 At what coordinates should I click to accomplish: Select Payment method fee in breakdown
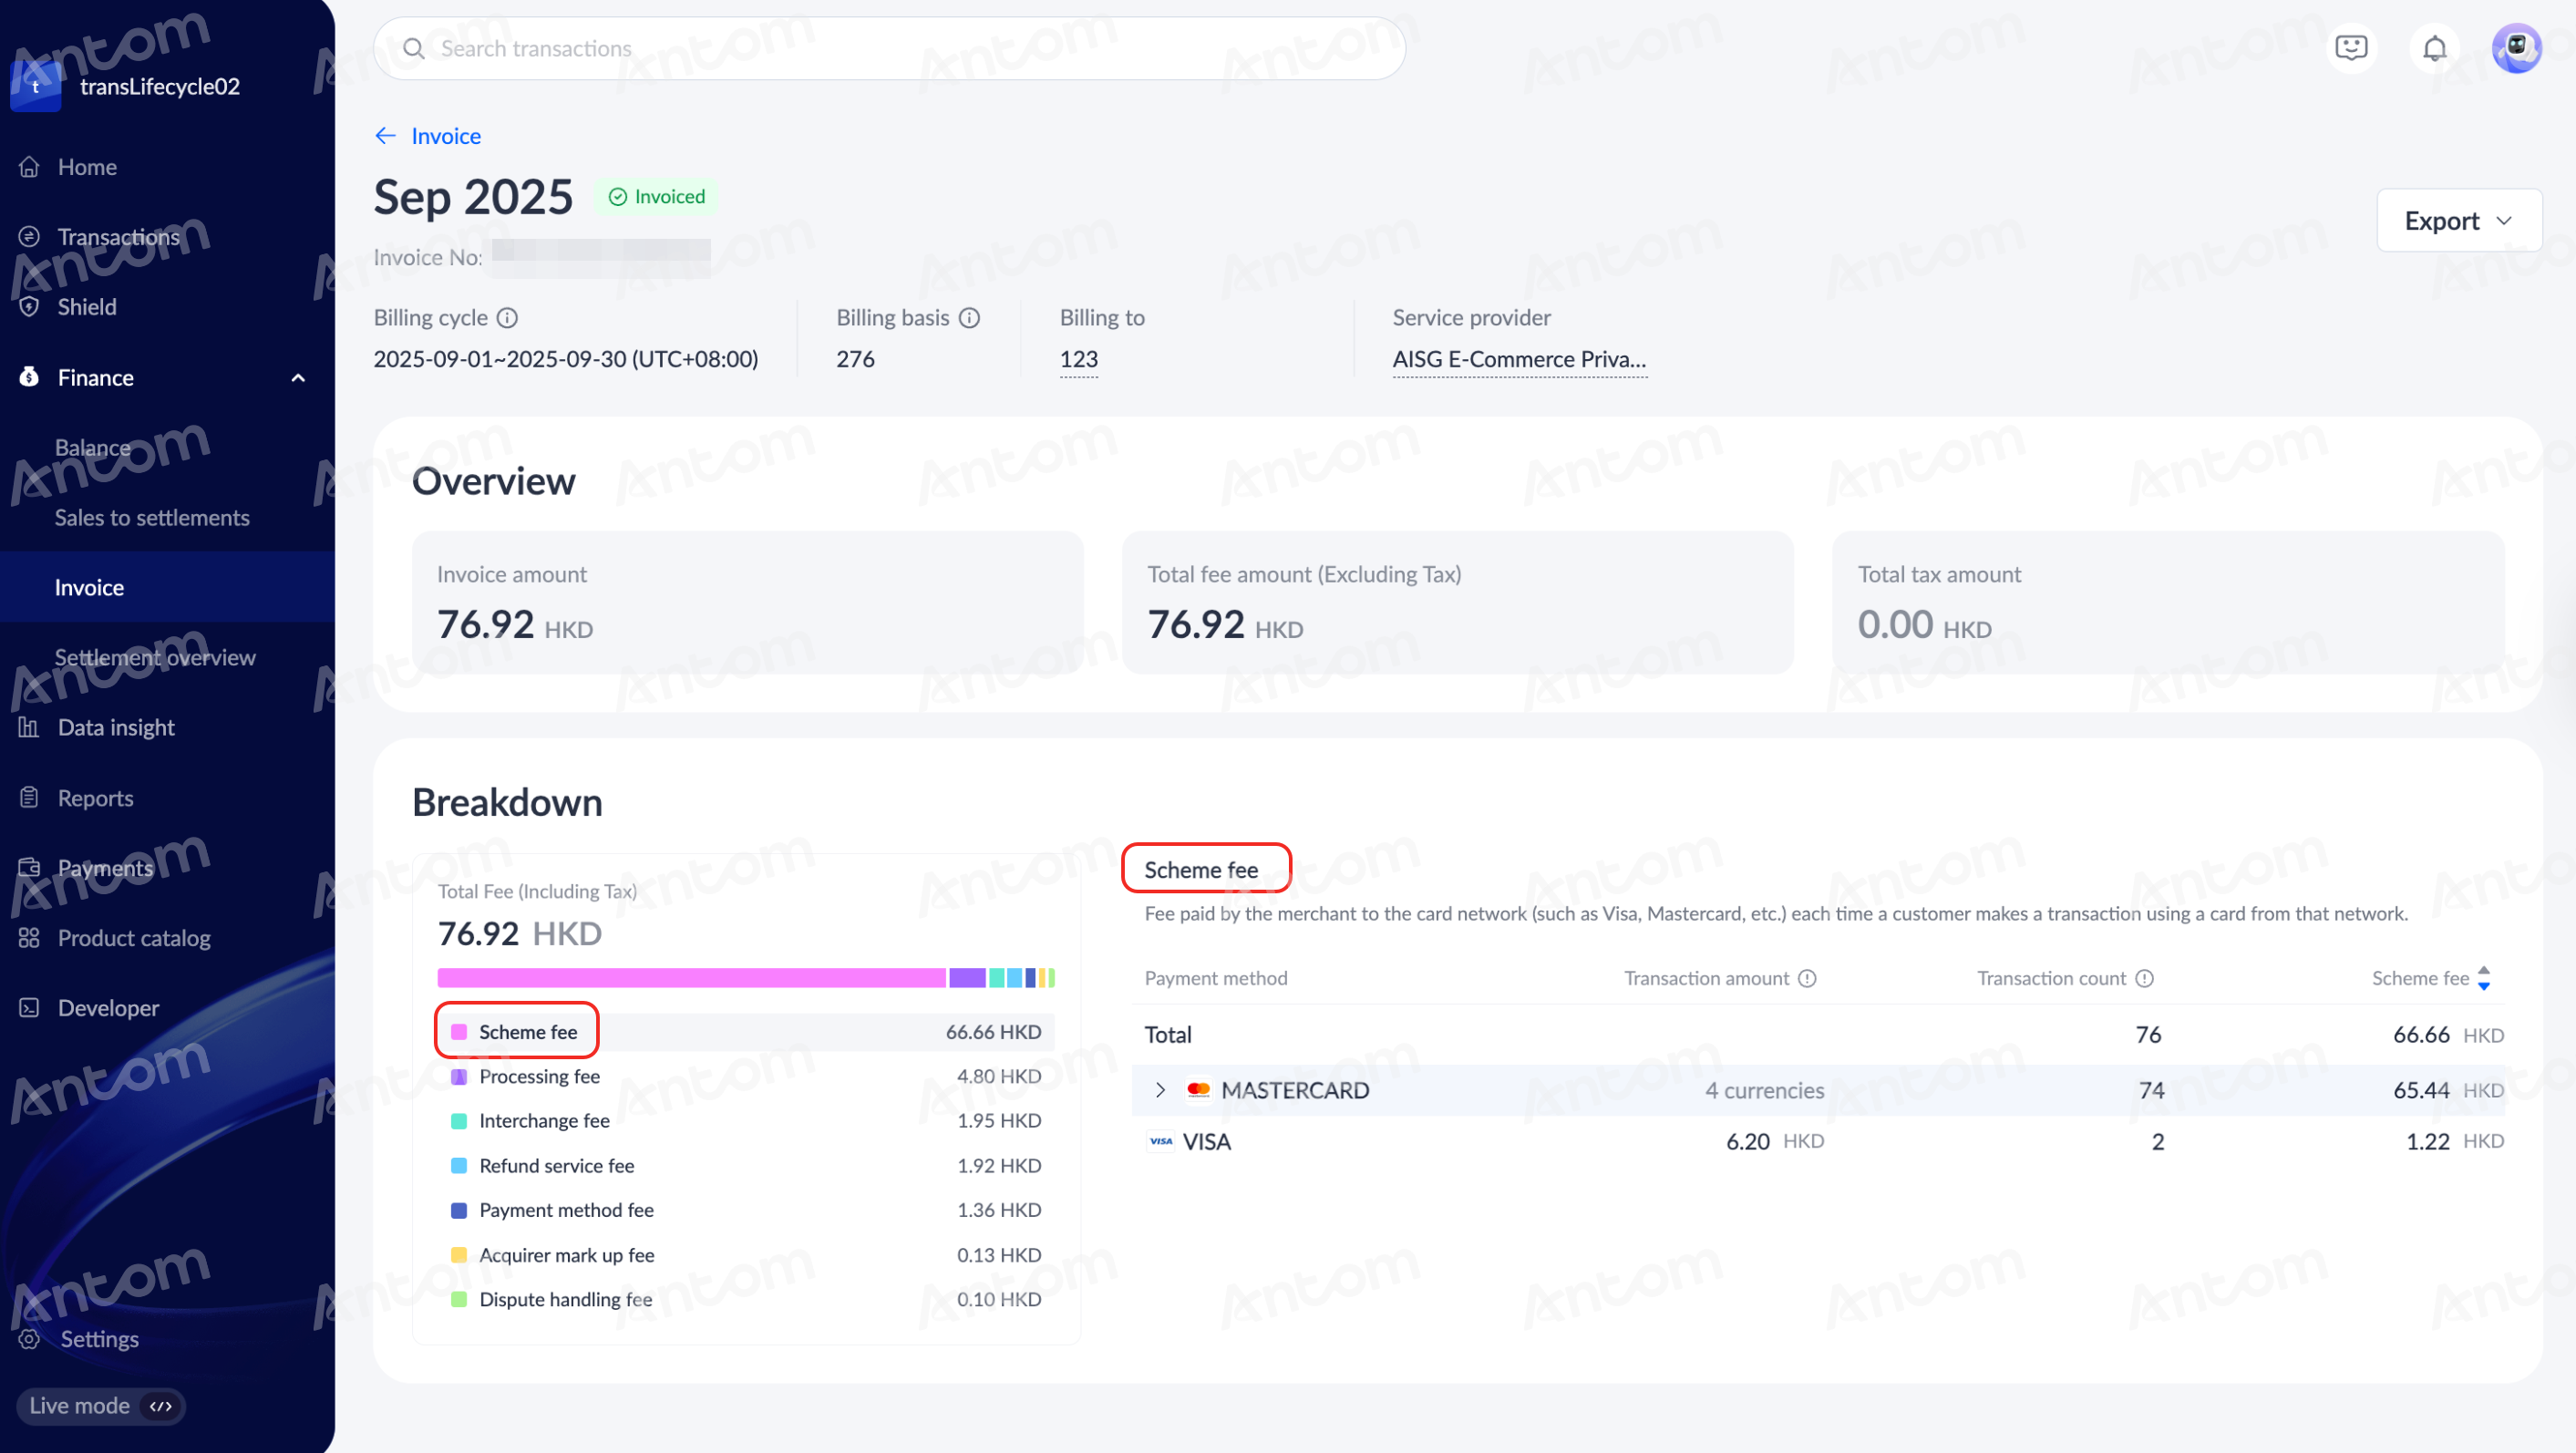(746, 1211)
